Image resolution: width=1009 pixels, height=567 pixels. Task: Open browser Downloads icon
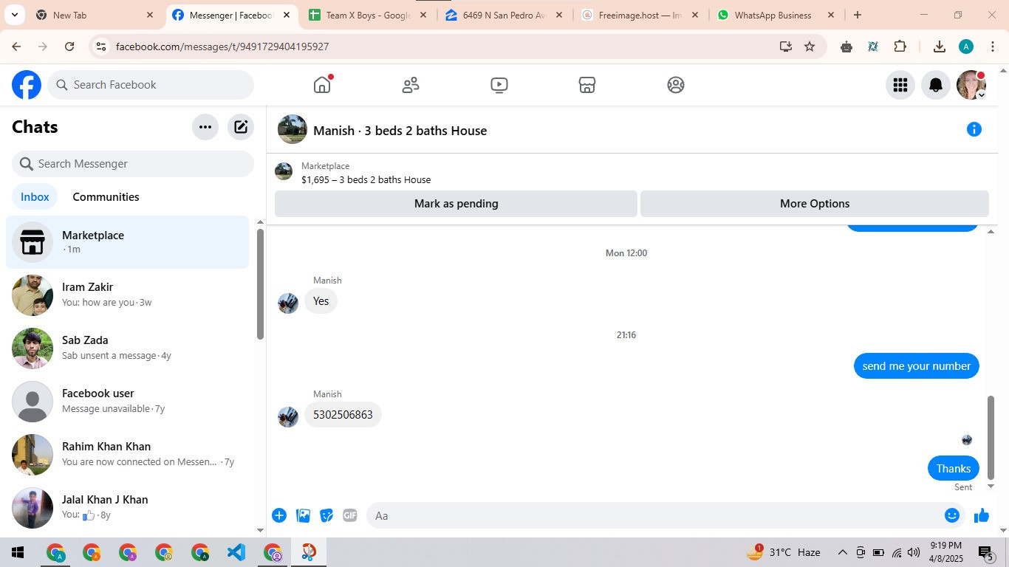(x=940, y=47)
